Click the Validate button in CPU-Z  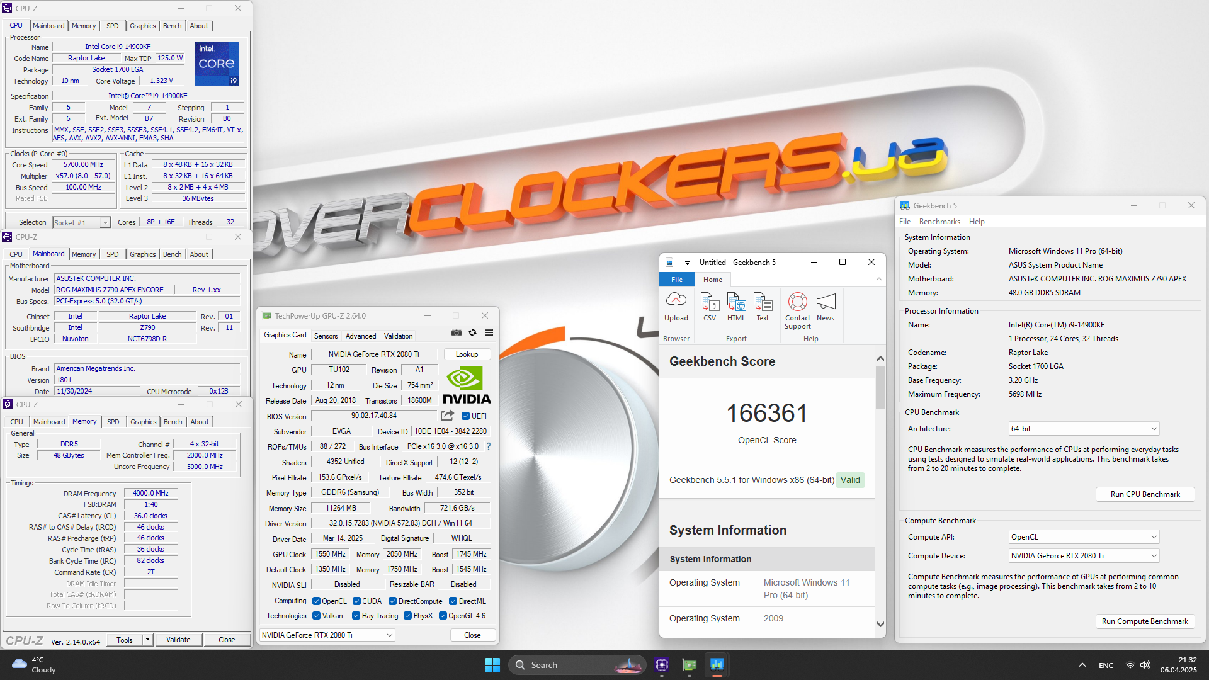point(178,640)
